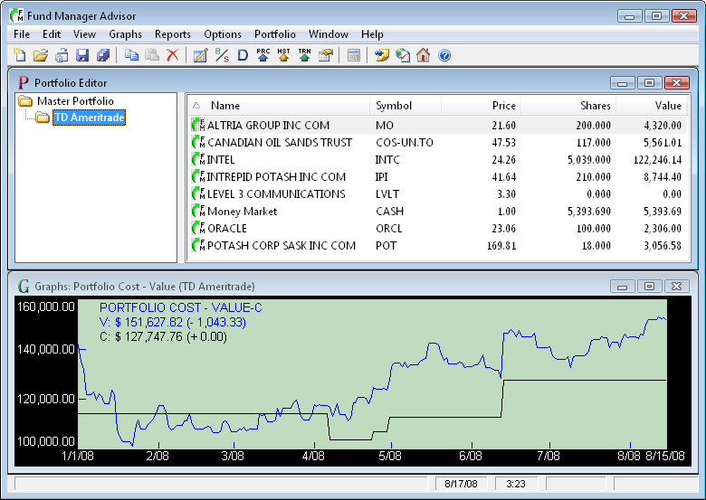Select the ORACLE investment row
The height and width of the screenshot is (500, 706).
pyautogui.click(x=437, y=229)
